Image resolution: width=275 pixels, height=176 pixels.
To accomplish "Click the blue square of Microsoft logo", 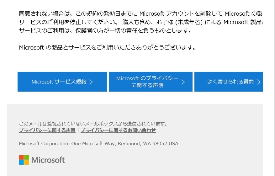I will (x=21, y=162).
